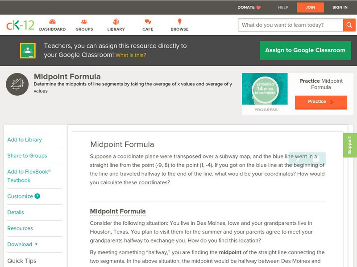Expand the Download dropdown arrow
357x267 pixels.
point(36,244)
